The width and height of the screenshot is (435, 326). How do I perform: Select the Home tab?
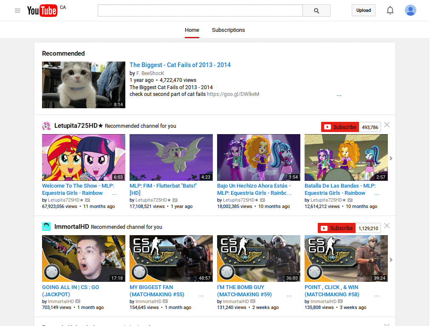click(192, 30)
